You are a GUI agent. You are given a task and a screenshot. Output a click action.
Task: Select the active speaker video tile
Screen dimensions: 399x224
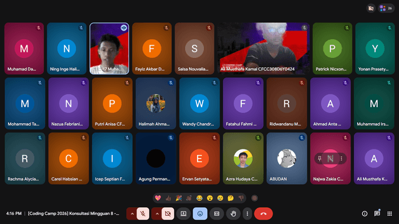pyautogui.click(x=110, y=49)
